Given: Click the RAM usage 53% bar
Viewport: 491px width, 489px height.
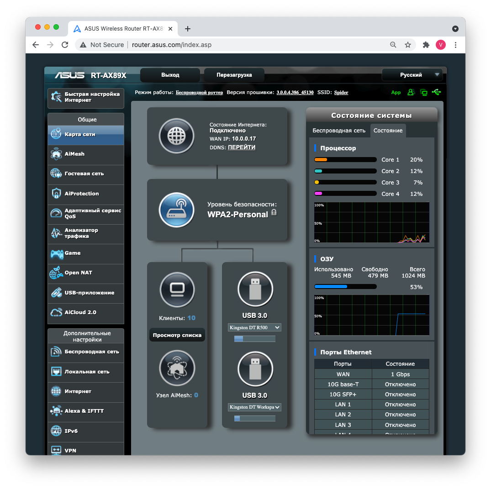Looking at the screenshot, I should [345, 286].
